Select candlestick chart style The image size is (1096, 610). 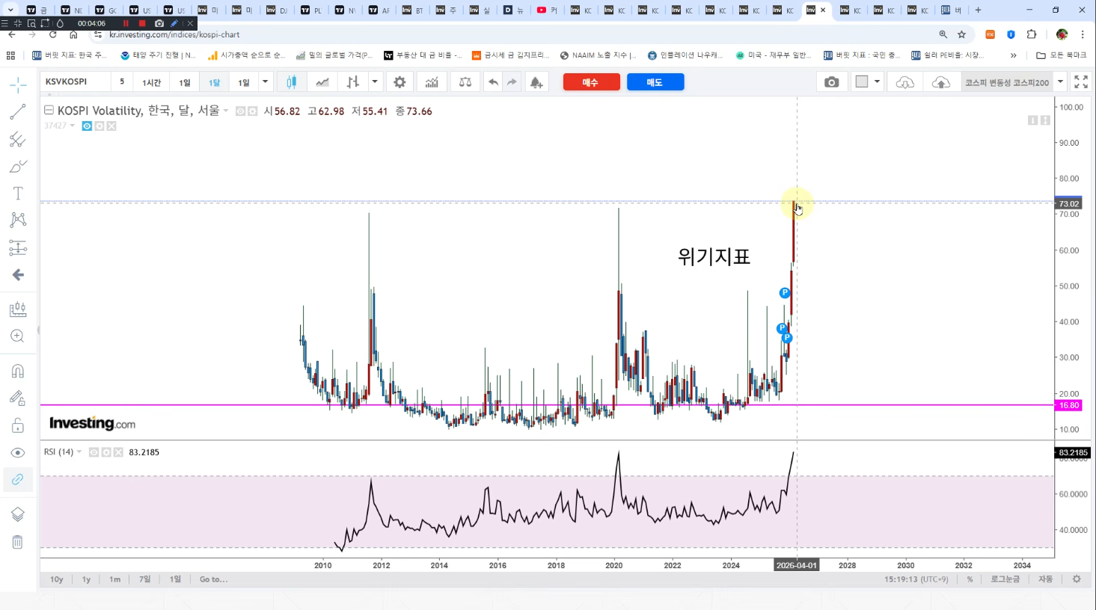tap(292, 82)
